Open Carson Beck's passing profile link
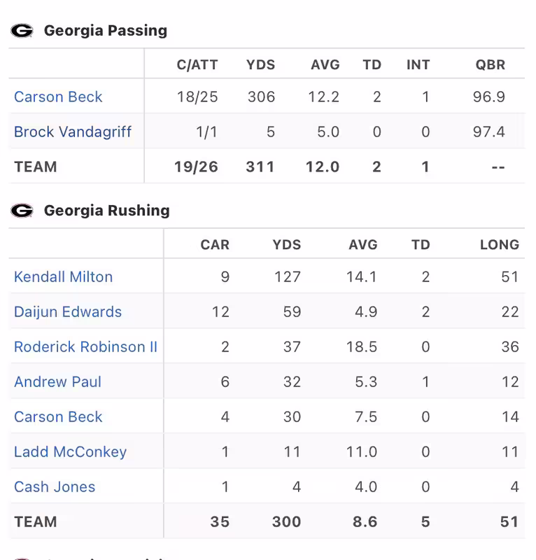 [58, 97]
